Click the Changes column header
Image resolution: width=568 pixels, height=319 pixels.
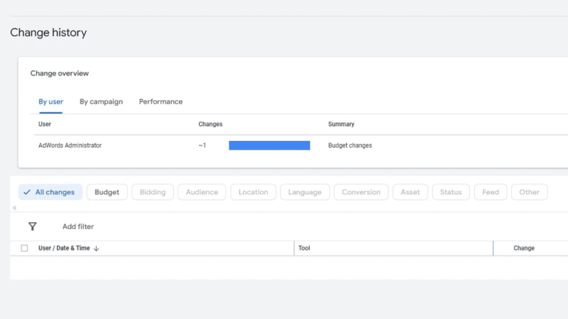click(x=211, y=124)
